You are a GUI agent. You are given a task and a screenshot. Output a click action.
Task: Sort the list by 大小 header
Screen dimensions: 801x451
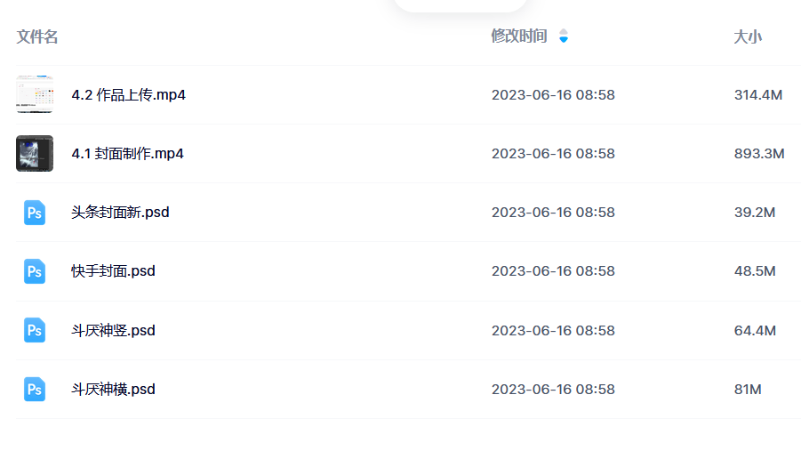pos(748,36)
